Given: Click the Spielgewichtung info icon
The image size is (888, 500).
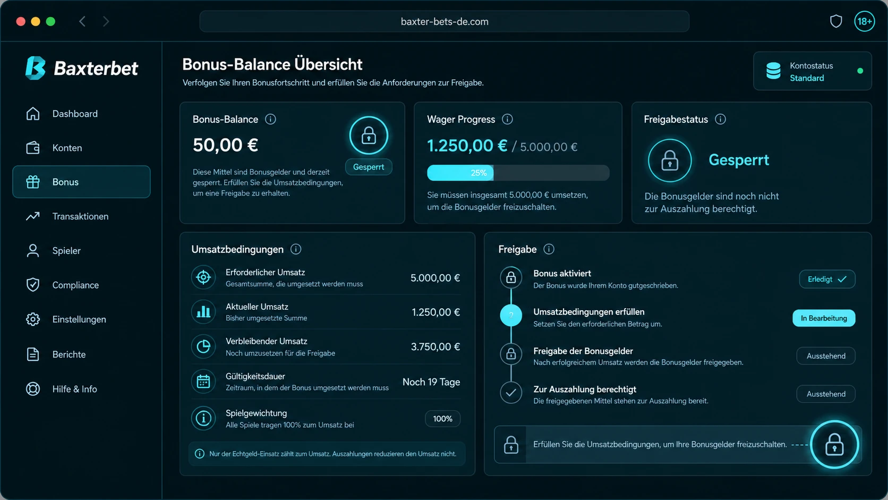Looking at the screenshot, I should [x=203, y=419].
